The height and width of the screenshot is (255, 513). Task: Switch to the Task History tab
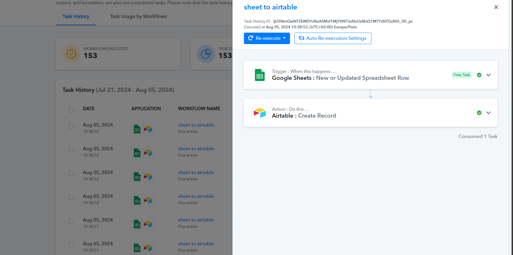point(76,16)
